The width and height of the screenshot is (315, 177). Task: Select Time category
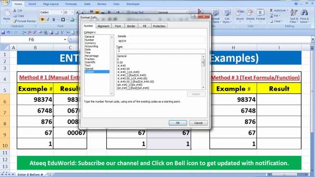point(88,53)
